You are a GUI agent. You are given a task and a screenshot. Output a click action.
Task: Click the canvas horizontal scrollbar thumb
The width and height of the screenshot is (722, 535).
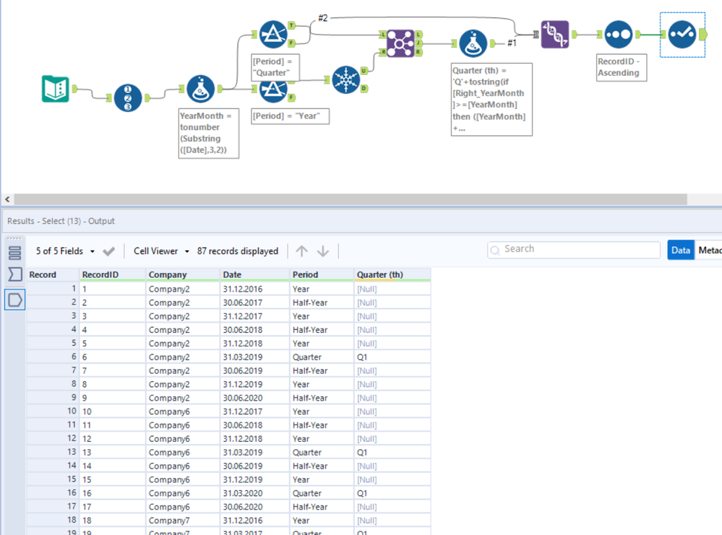[x=351, y=199]
